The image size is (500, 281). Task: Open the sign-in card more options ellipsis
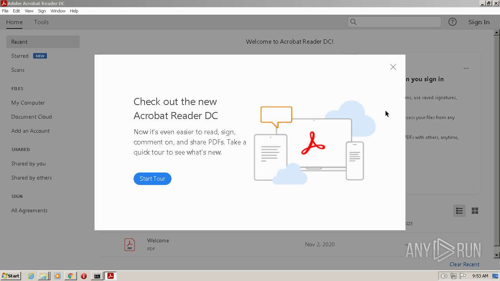466,68
